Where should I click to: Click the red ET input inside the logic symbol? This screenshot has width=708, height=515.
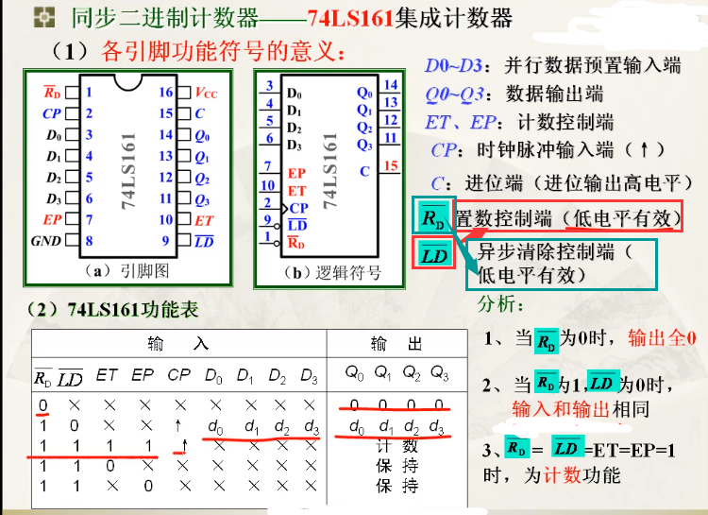297,191
